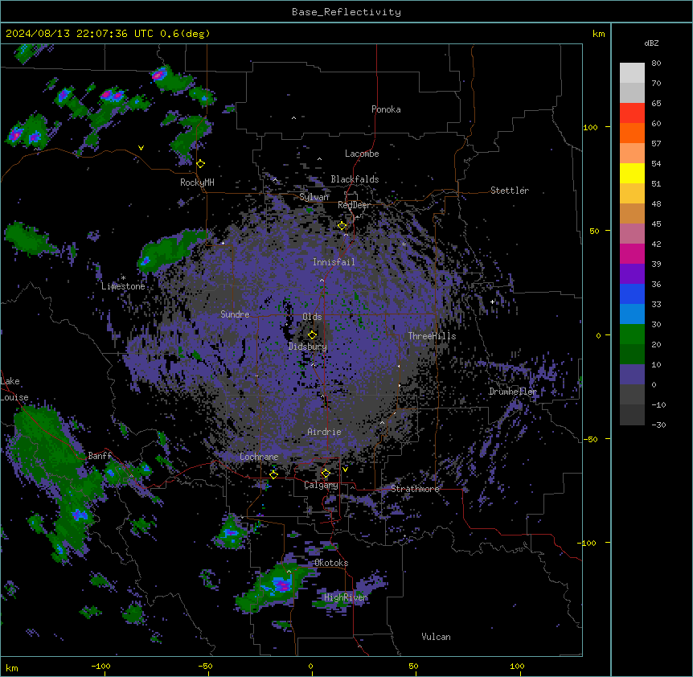Viewport: 693px width, 677px height.
Task: Click the yellow diamond marker above Calgary label
Action: coord(326,474)
